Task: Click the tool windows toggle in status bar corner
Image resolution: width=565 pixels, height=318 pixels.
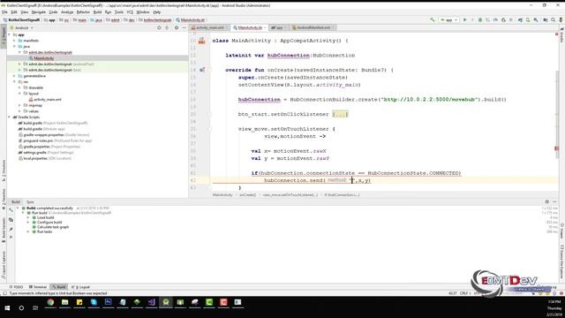Action: click(x=4, y=293)
